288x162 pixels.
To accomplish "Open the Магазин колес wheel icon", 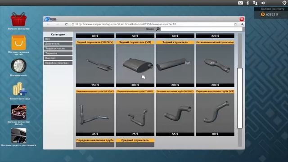I will point(18,66).
